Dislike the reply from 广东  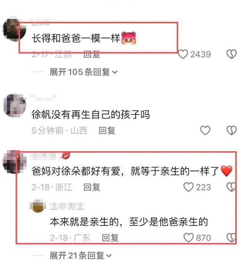coord(231,238)
